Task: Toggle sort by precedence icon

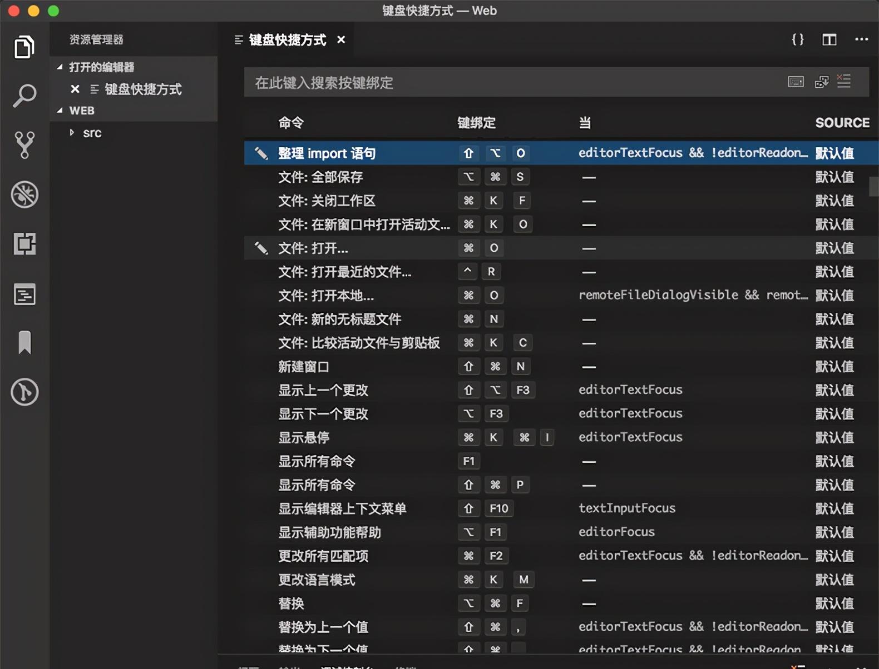Action: [x=822, y=82]
